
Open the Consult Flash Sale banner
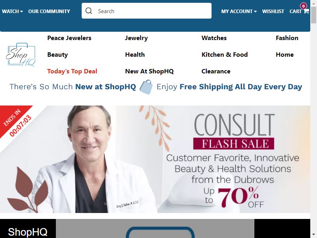click(155, 159)
